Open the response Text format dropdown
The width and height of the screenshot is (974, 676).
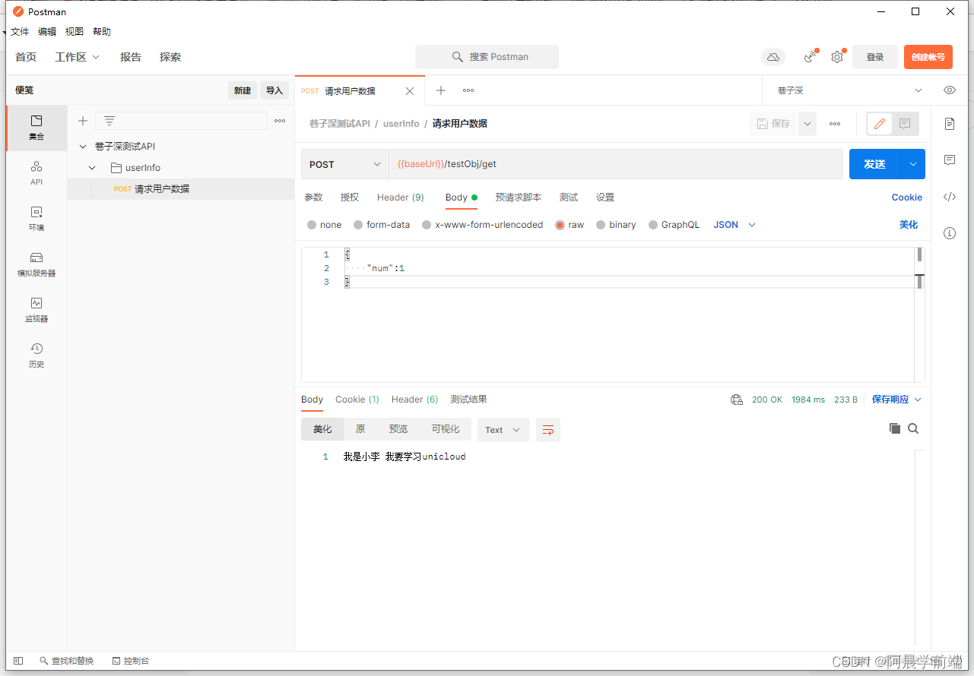(x=503, y=430)
